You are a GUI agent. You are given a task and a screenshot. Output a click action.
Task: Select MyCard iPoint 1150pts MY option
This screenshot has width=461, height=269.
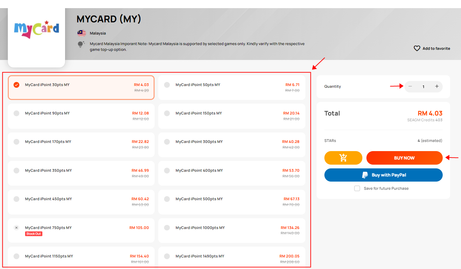coord(81,257)
